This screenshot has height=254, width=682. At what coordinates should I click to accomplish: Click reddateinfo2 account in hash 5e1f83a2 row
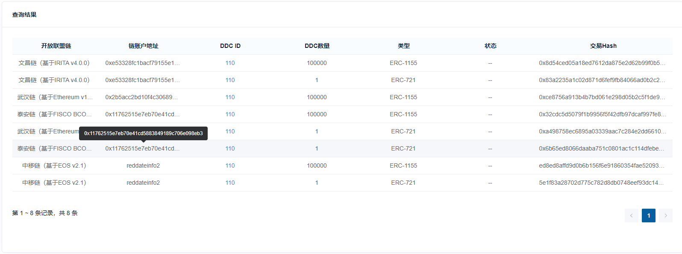pyautogui.click(x=143, y=183)
